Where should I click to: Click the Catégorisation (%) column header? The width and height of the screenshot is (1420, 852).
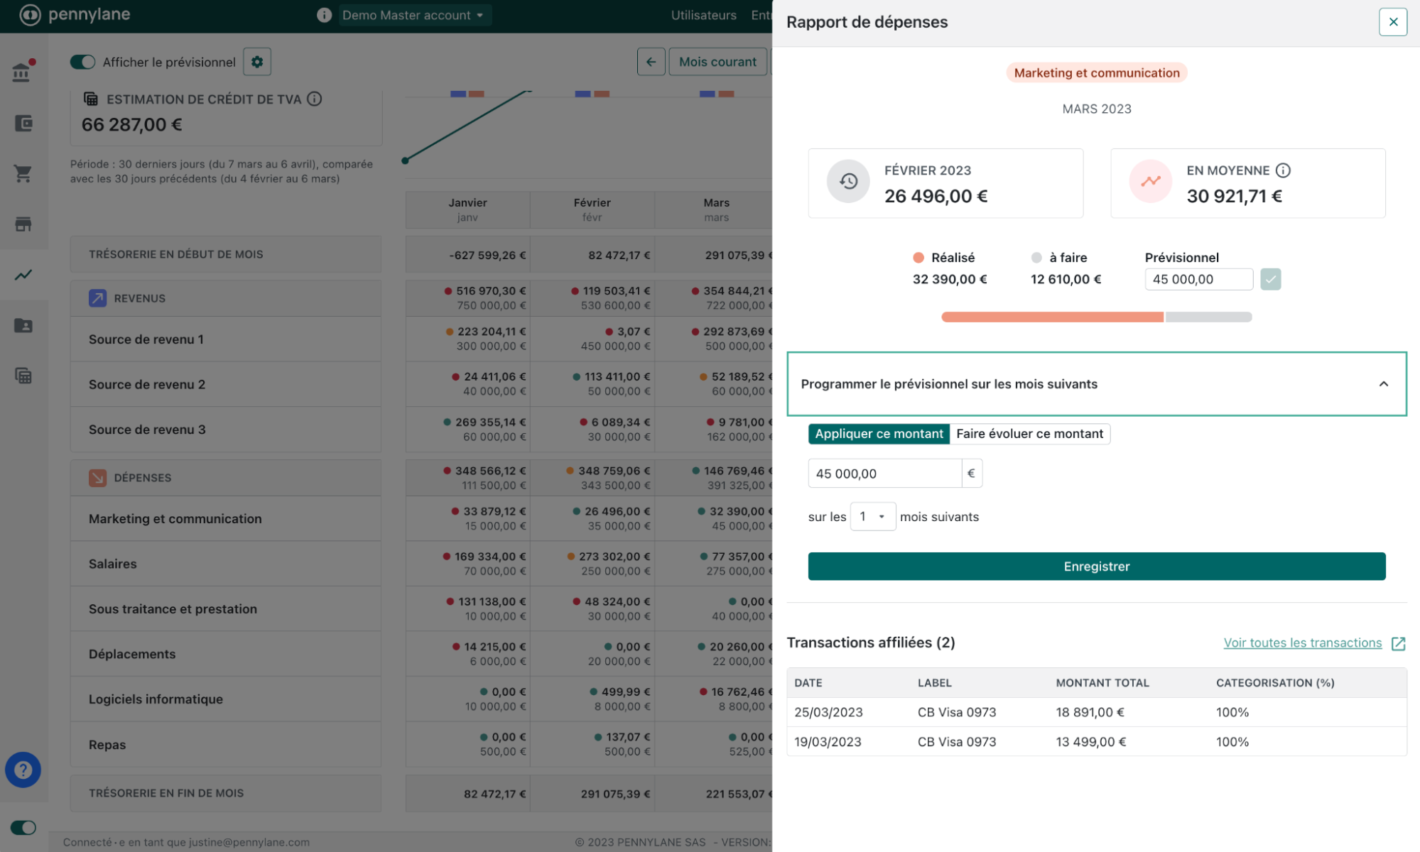click(x=1275, y=683)
